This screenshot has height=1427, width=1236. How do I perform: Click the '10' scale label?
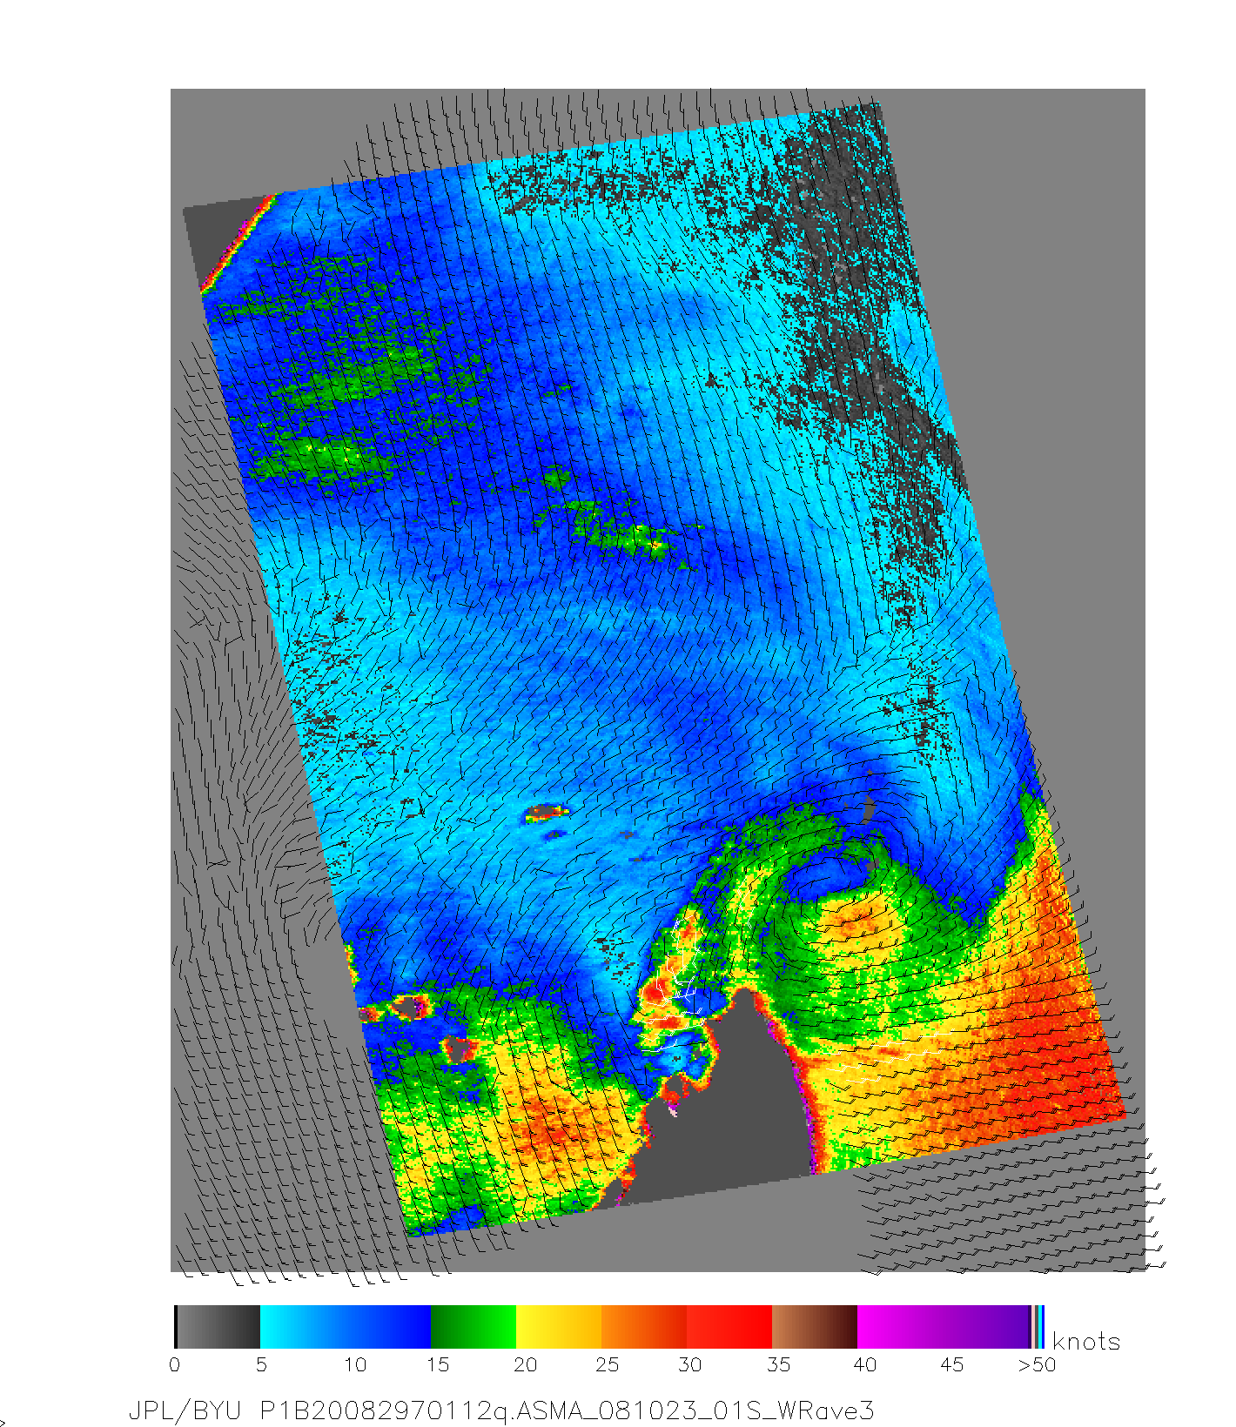(355, 1364)
